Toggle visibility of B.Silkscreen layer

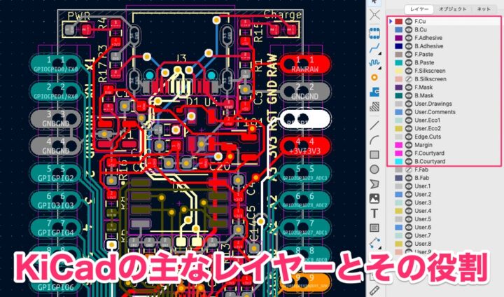[x=409, y=79]
